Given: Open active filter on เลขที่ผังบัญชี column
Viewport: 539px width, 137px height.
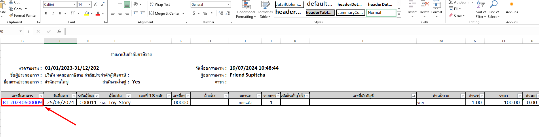Looking at the screenshot, I should coord(414,96).
